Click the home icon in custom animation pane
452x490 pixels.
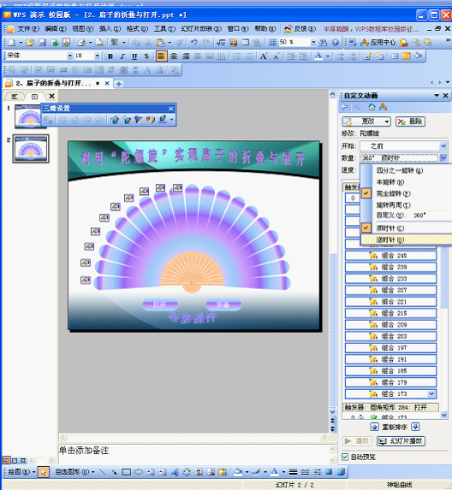point(372,107)
